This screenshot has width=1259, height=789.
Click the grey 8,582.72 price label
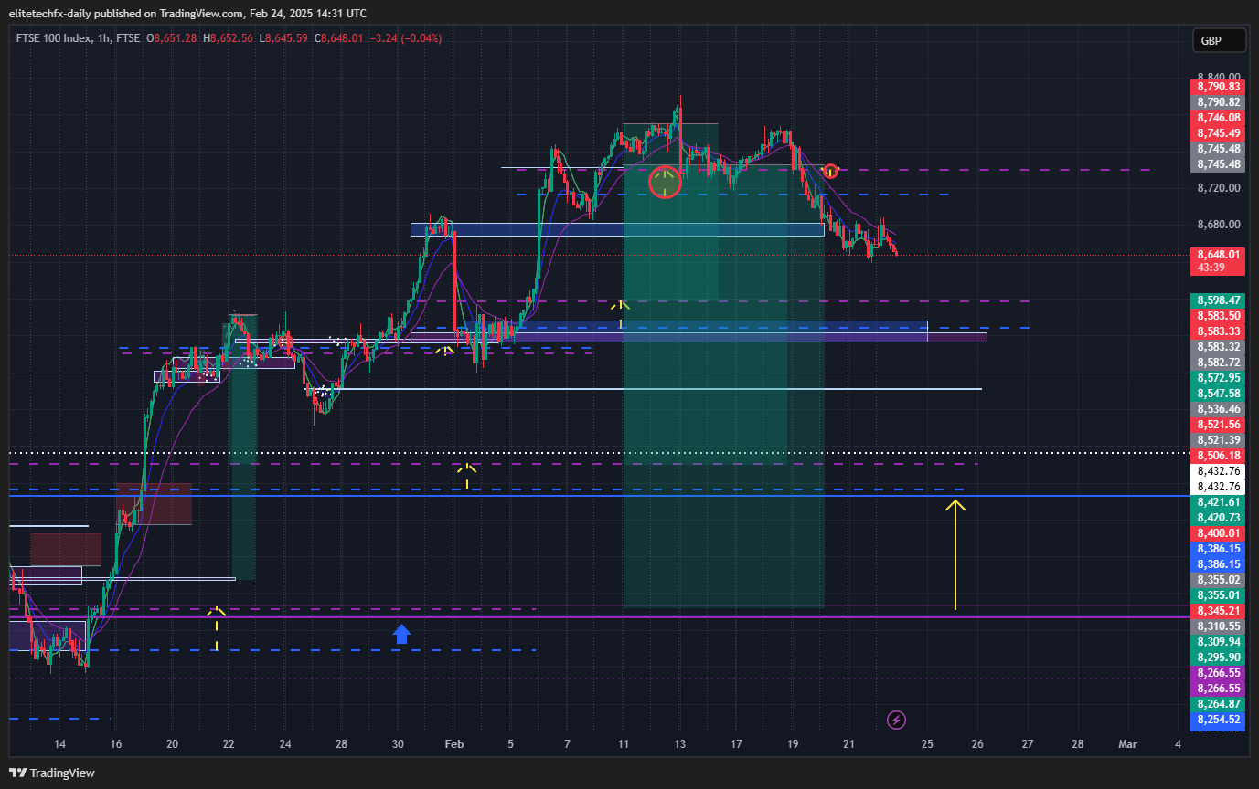pos(1218,363)
